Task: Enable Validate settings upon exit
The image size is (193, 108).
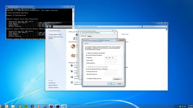Action: (87, 79)
